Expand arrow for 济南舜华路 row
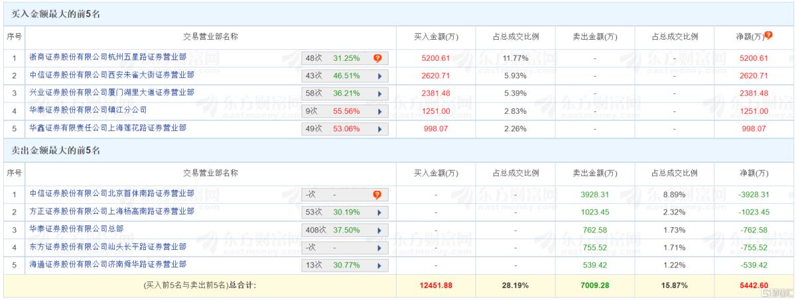Screen dimensions: 796x300 click(379, 266)
